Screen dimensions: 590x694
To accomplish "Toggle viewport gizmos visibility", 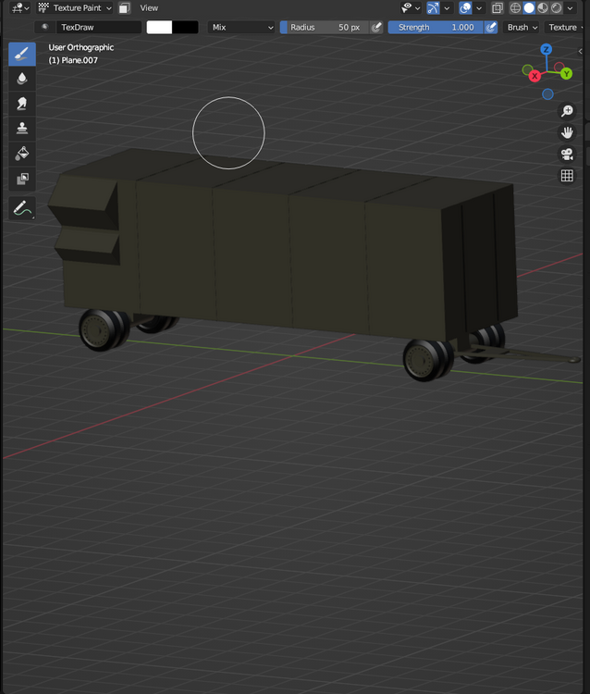I will coord(433,8).
